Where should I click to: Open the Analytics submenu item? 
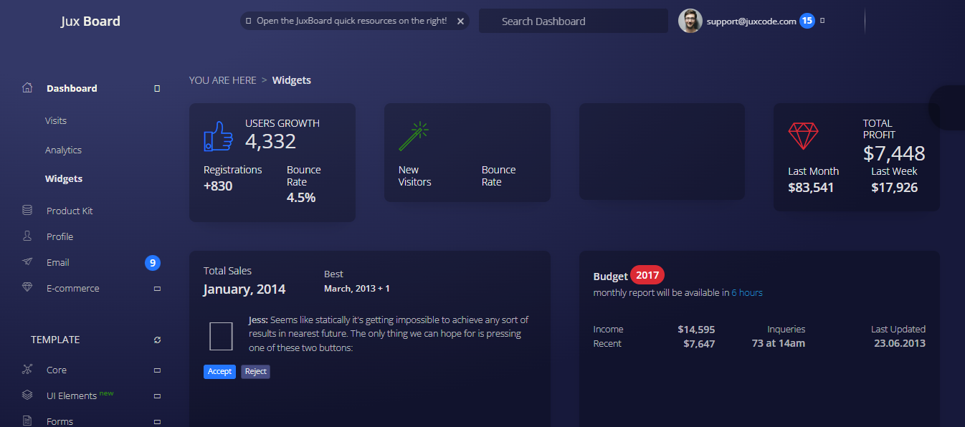[63, 150]
